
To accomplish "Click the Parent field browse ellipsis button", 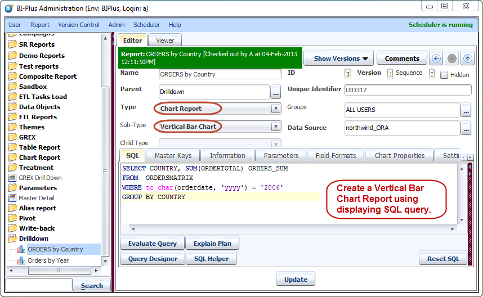I will [x=275, y=92].
